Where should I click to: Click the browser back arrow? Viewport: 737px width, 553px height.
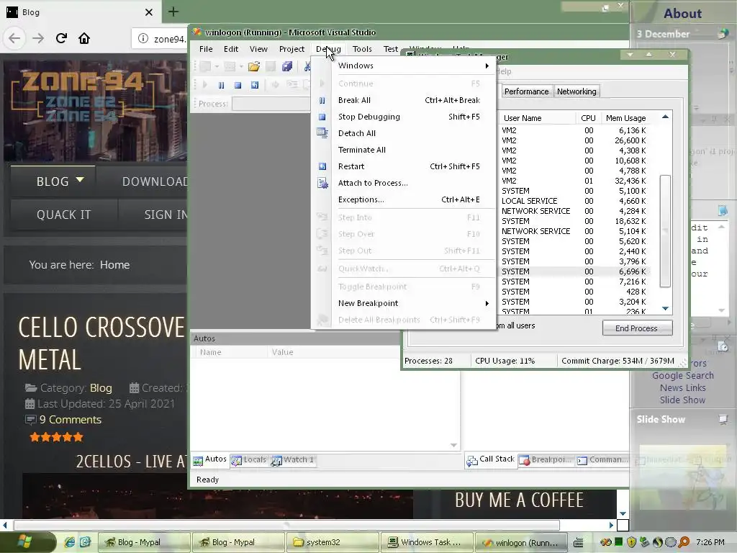click(x=14, y=38)
